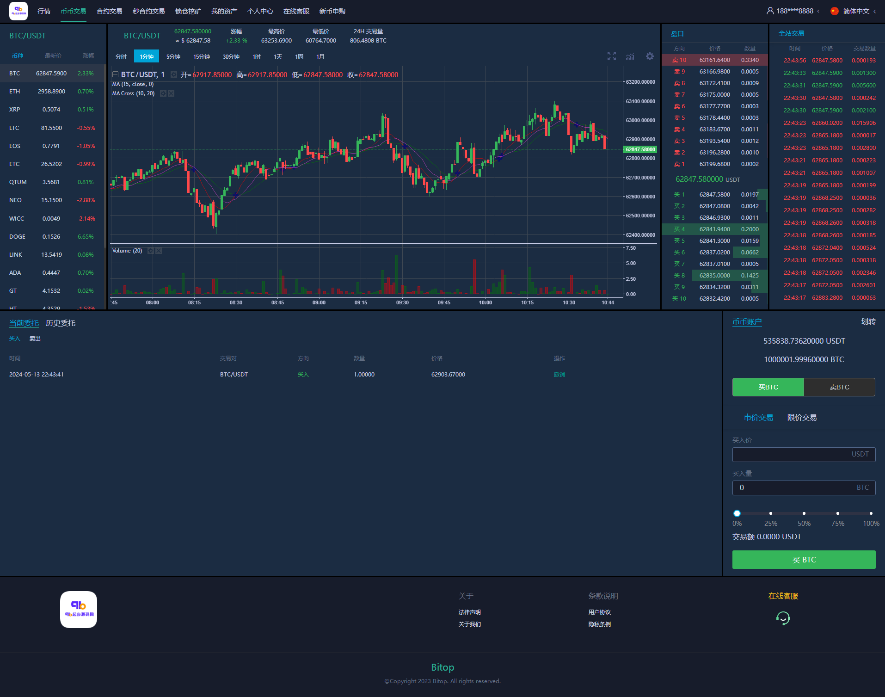Open 个人中心 in the navigation
This screenshot has width=885, height=697.
260,11
